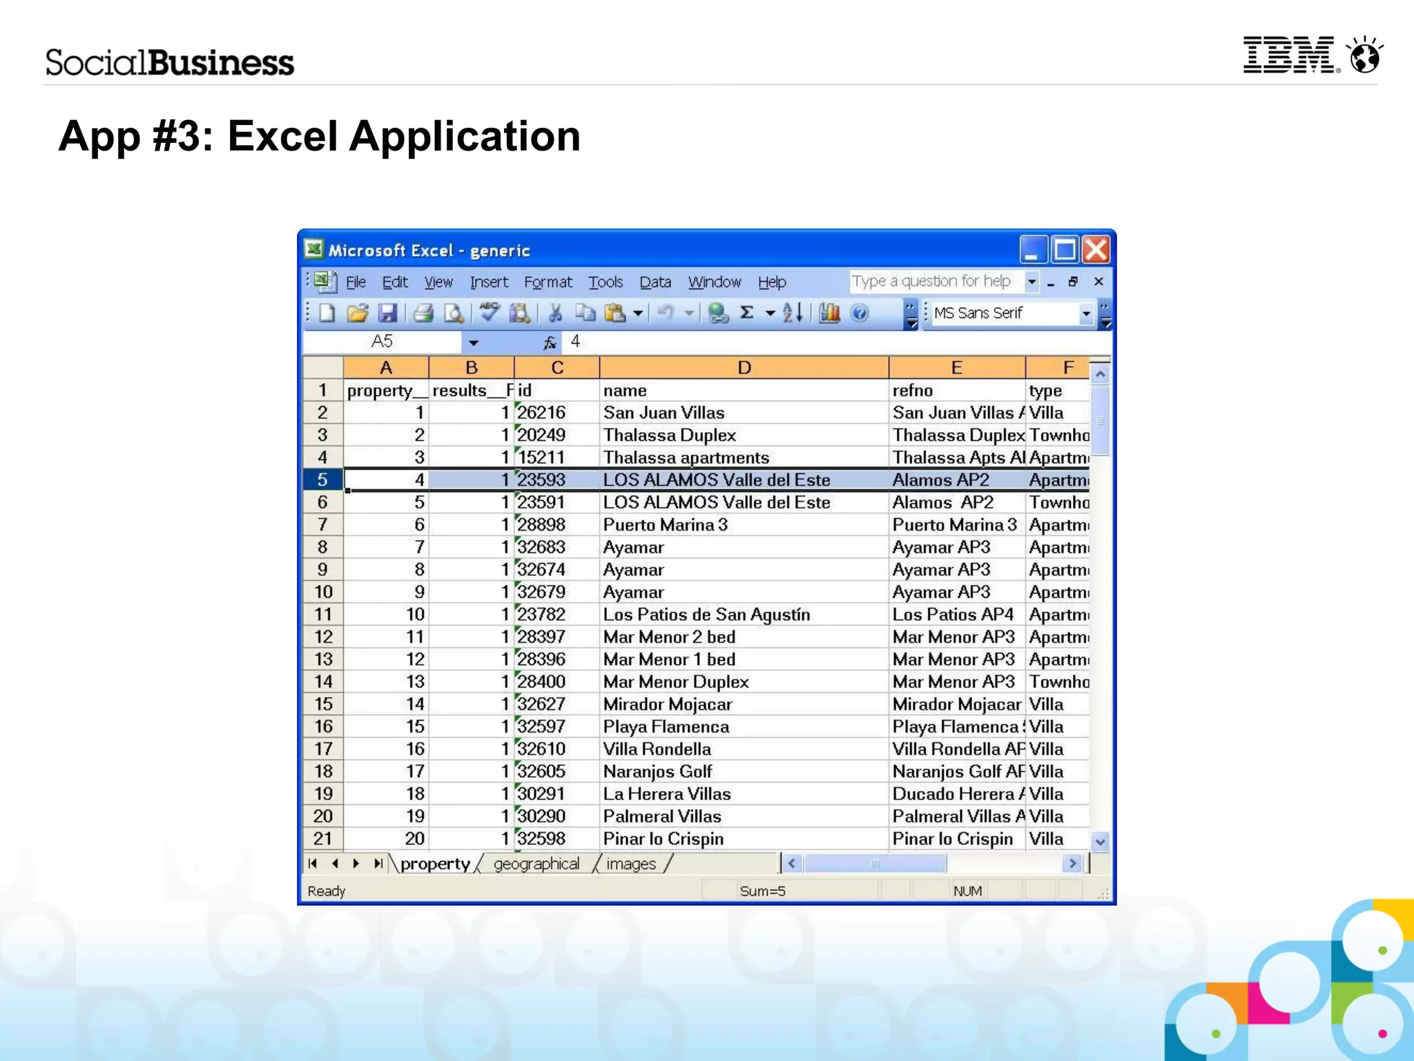This screenshot has height=1061, width=1414.
Task: Switch to the images sheet tab
Action: pyautogui.click(x=631, y=864)
